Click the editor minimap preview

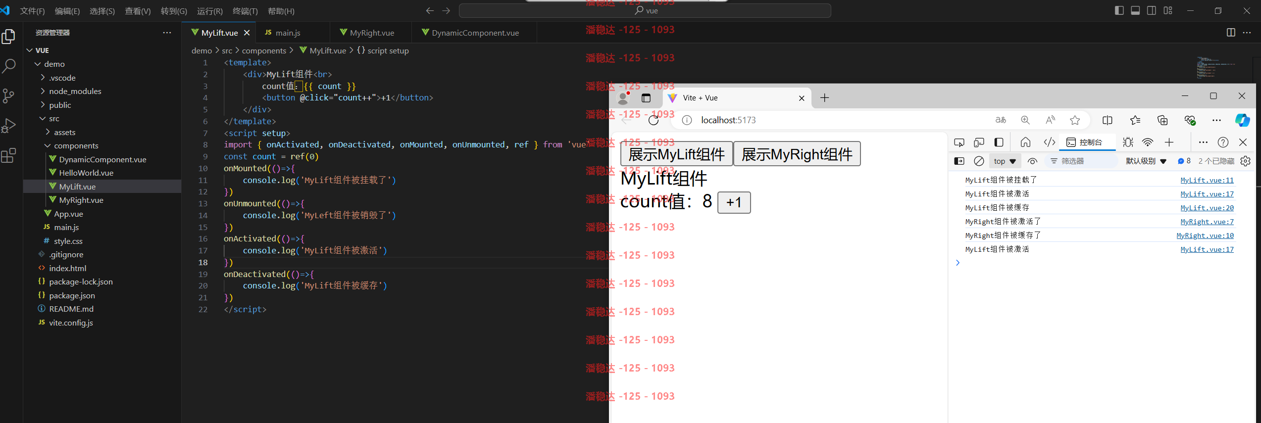coord(1215,68)
